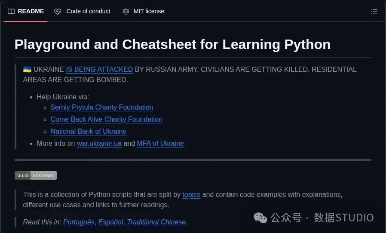Switch to Code of conduct tab
The width and height of the screenshot is (386, 233).
tap(82, 11)
